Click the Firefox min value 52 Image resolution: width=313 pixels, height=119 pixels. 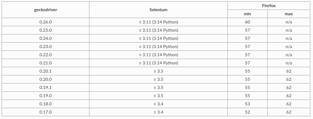click(x=247, y=112)
